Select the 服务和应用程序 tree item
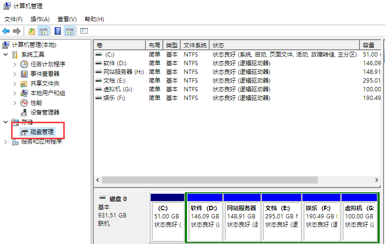The image size is (385, 244). [x=42, y=142]
